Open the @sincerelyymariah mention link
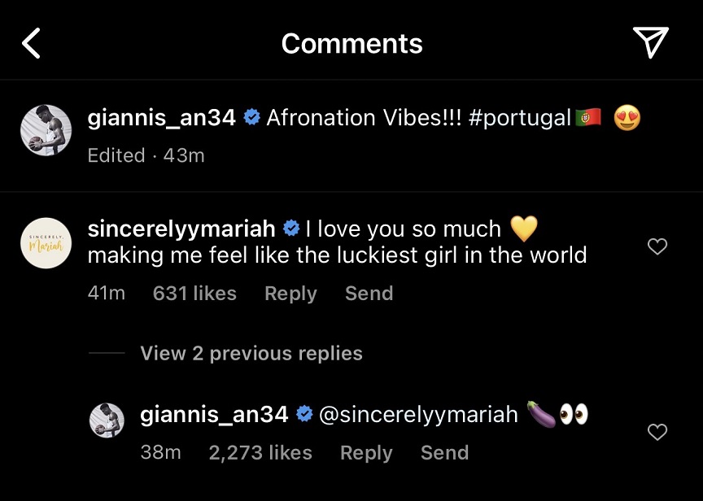Viewport: 703px width, 501px height. tap(418, 415)
